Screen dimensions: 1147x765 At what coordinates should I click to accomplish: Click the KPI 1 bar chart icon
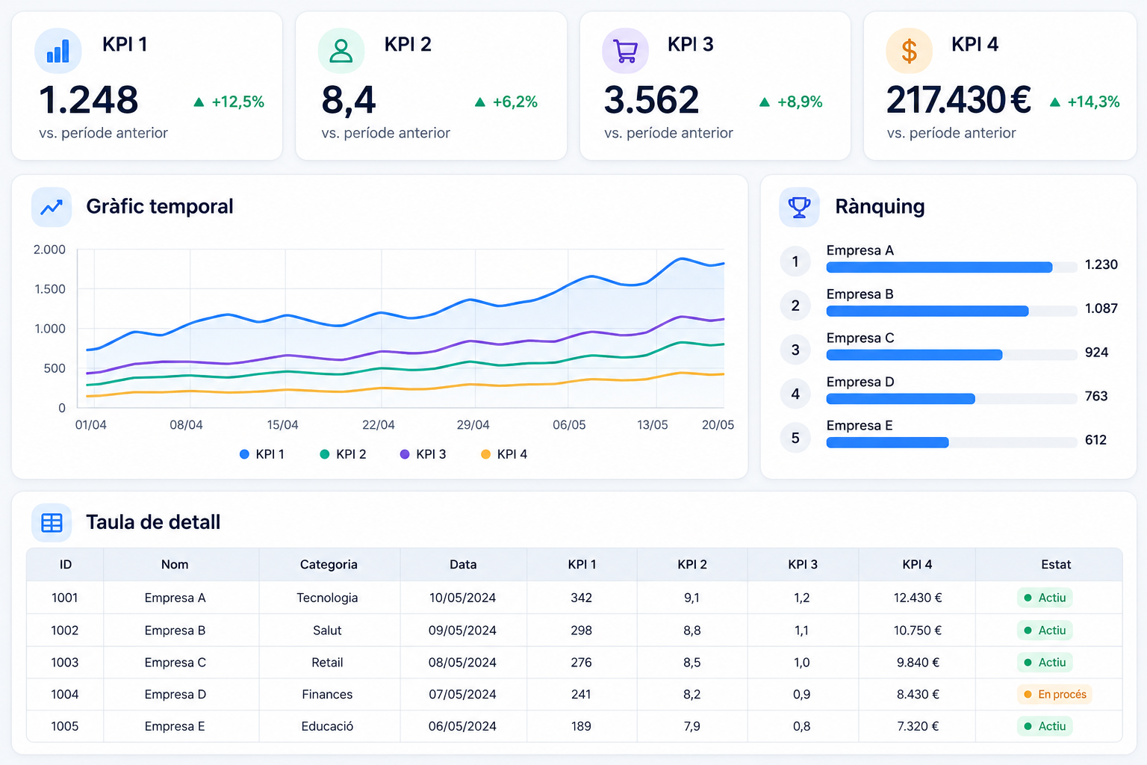click(58, 51)
